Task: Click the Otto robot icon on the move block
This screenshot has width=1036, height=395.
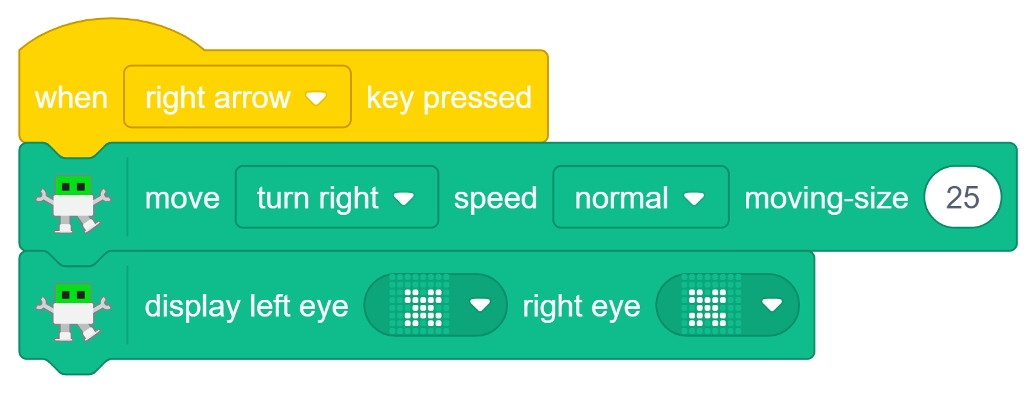Action: tap(73, 204)
